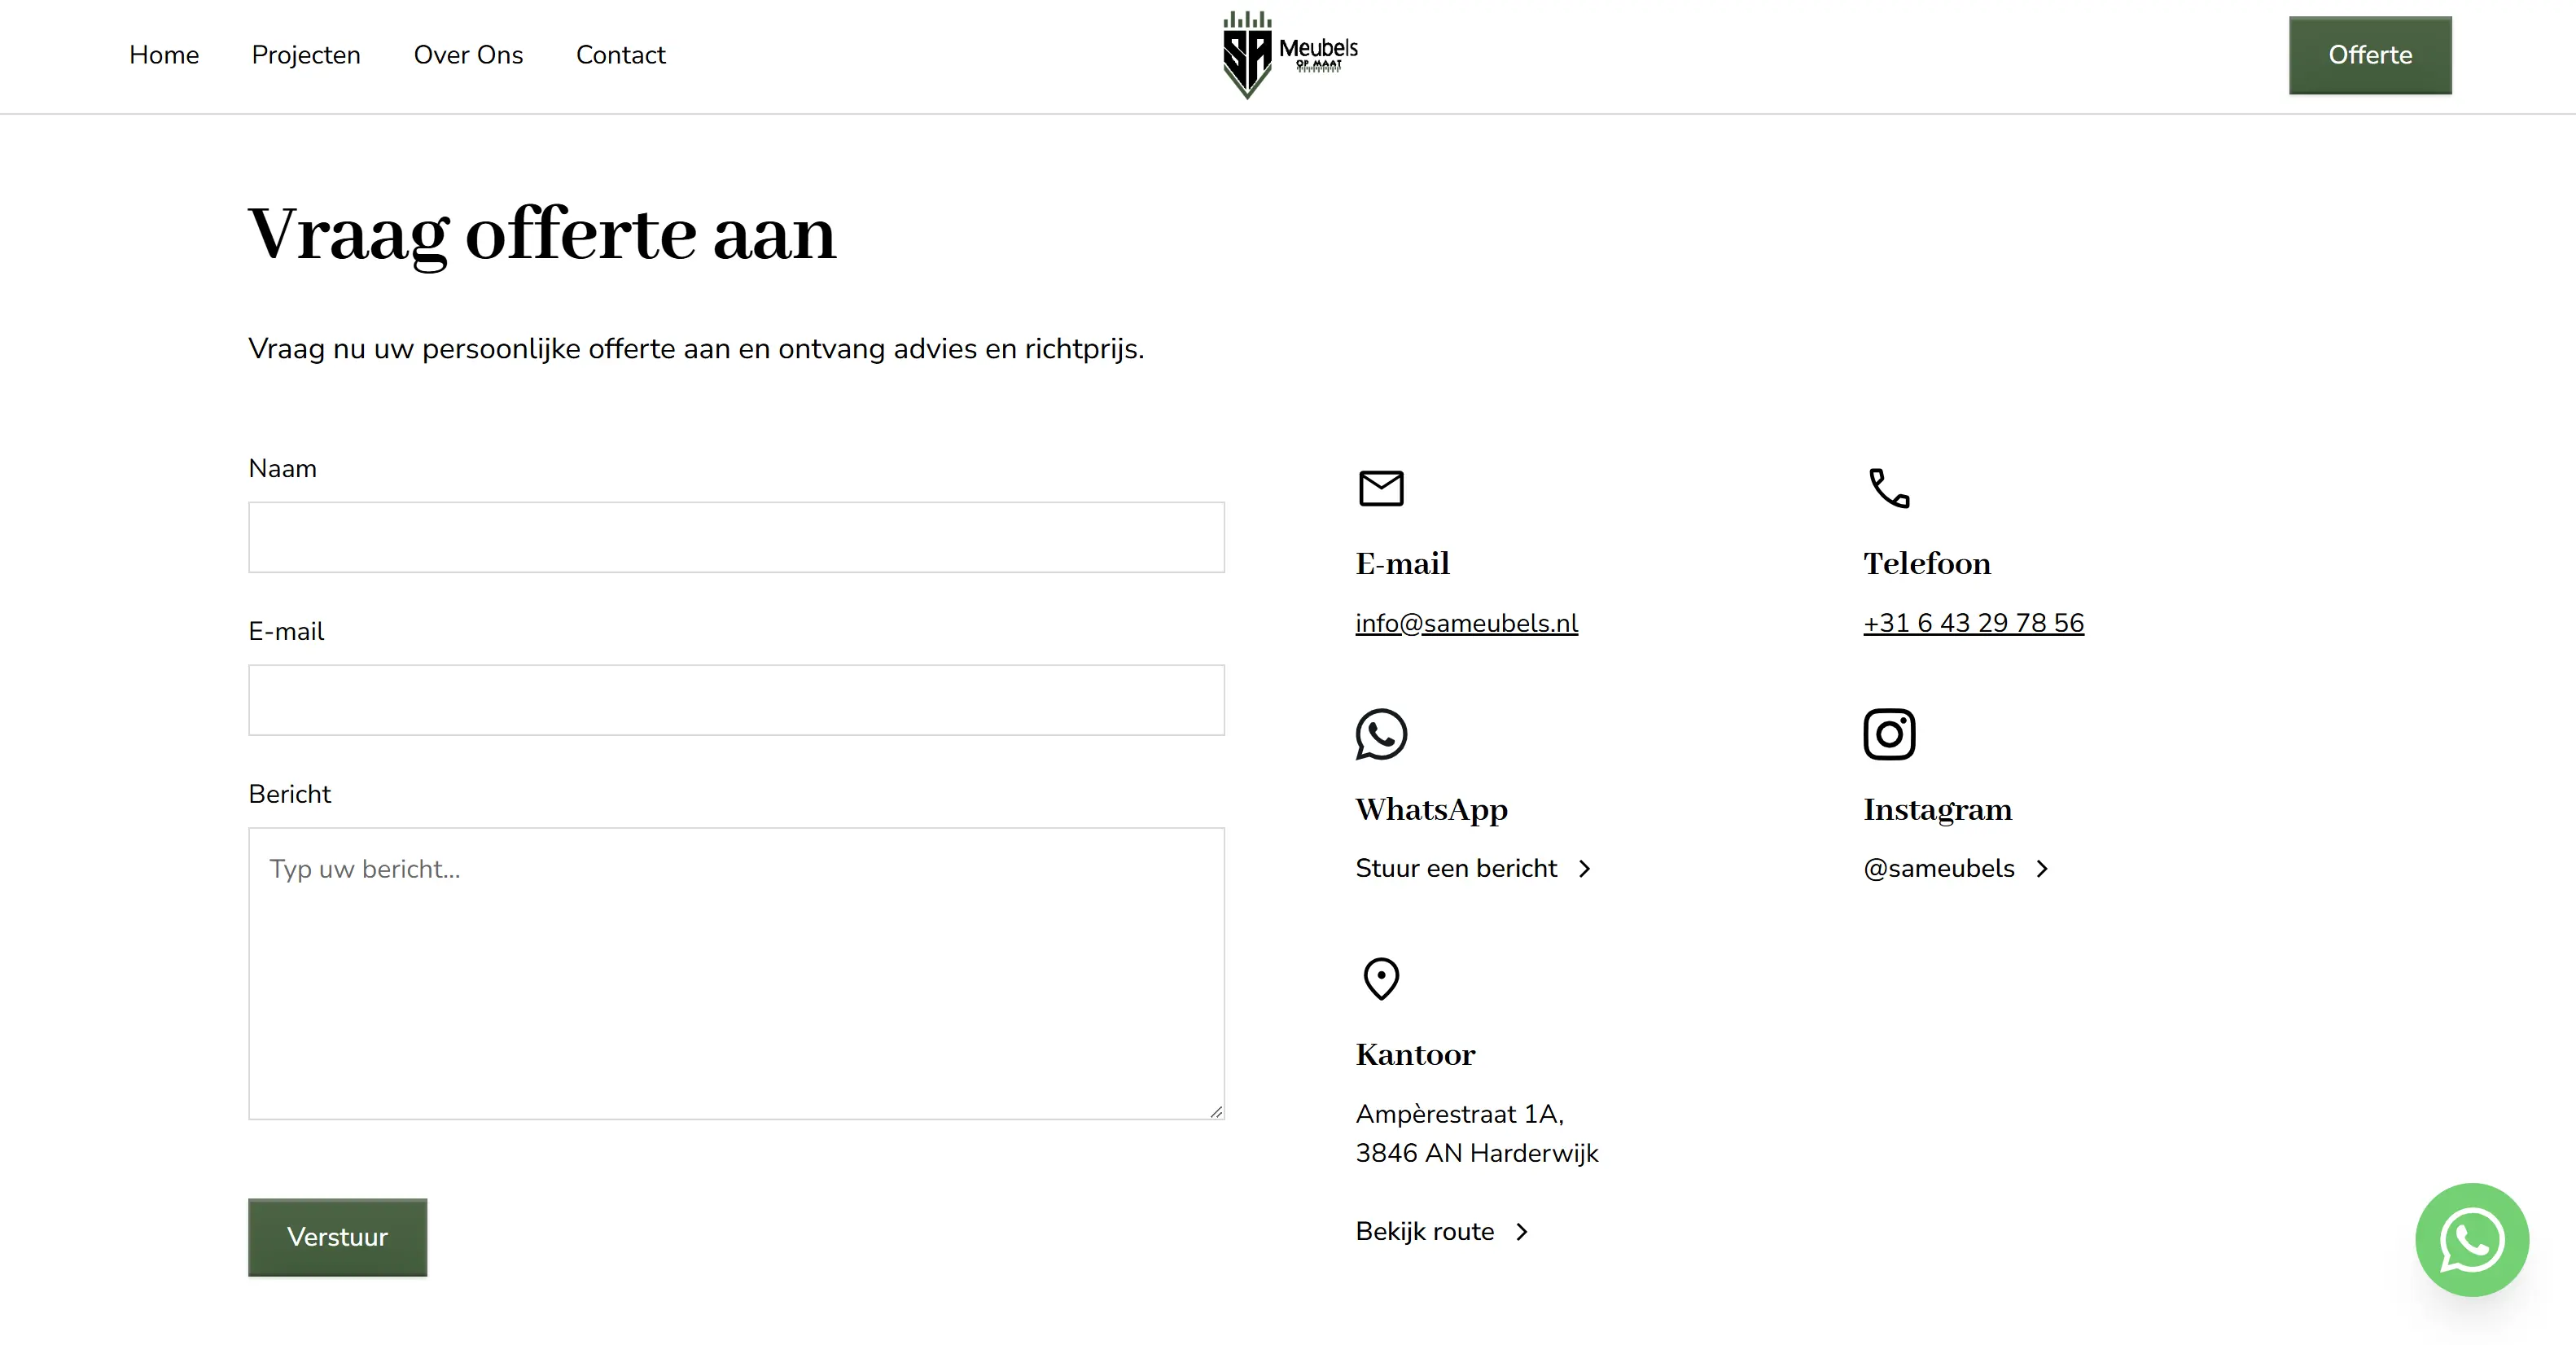2576x1345 pixels.
Task: Navigate to Over Ons page
Action: [468, 55]
